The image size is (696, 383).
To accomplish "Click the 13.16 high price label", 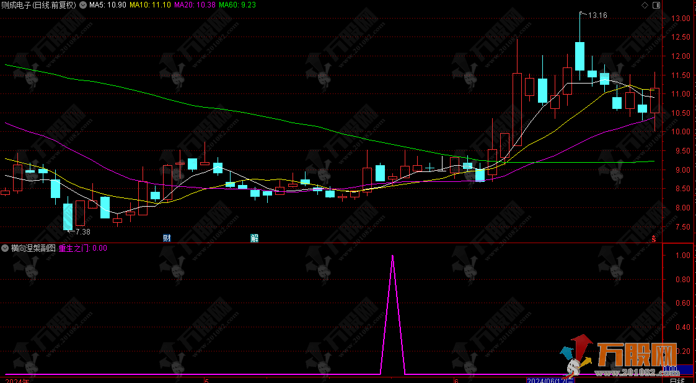I will [x=597, y=15].
